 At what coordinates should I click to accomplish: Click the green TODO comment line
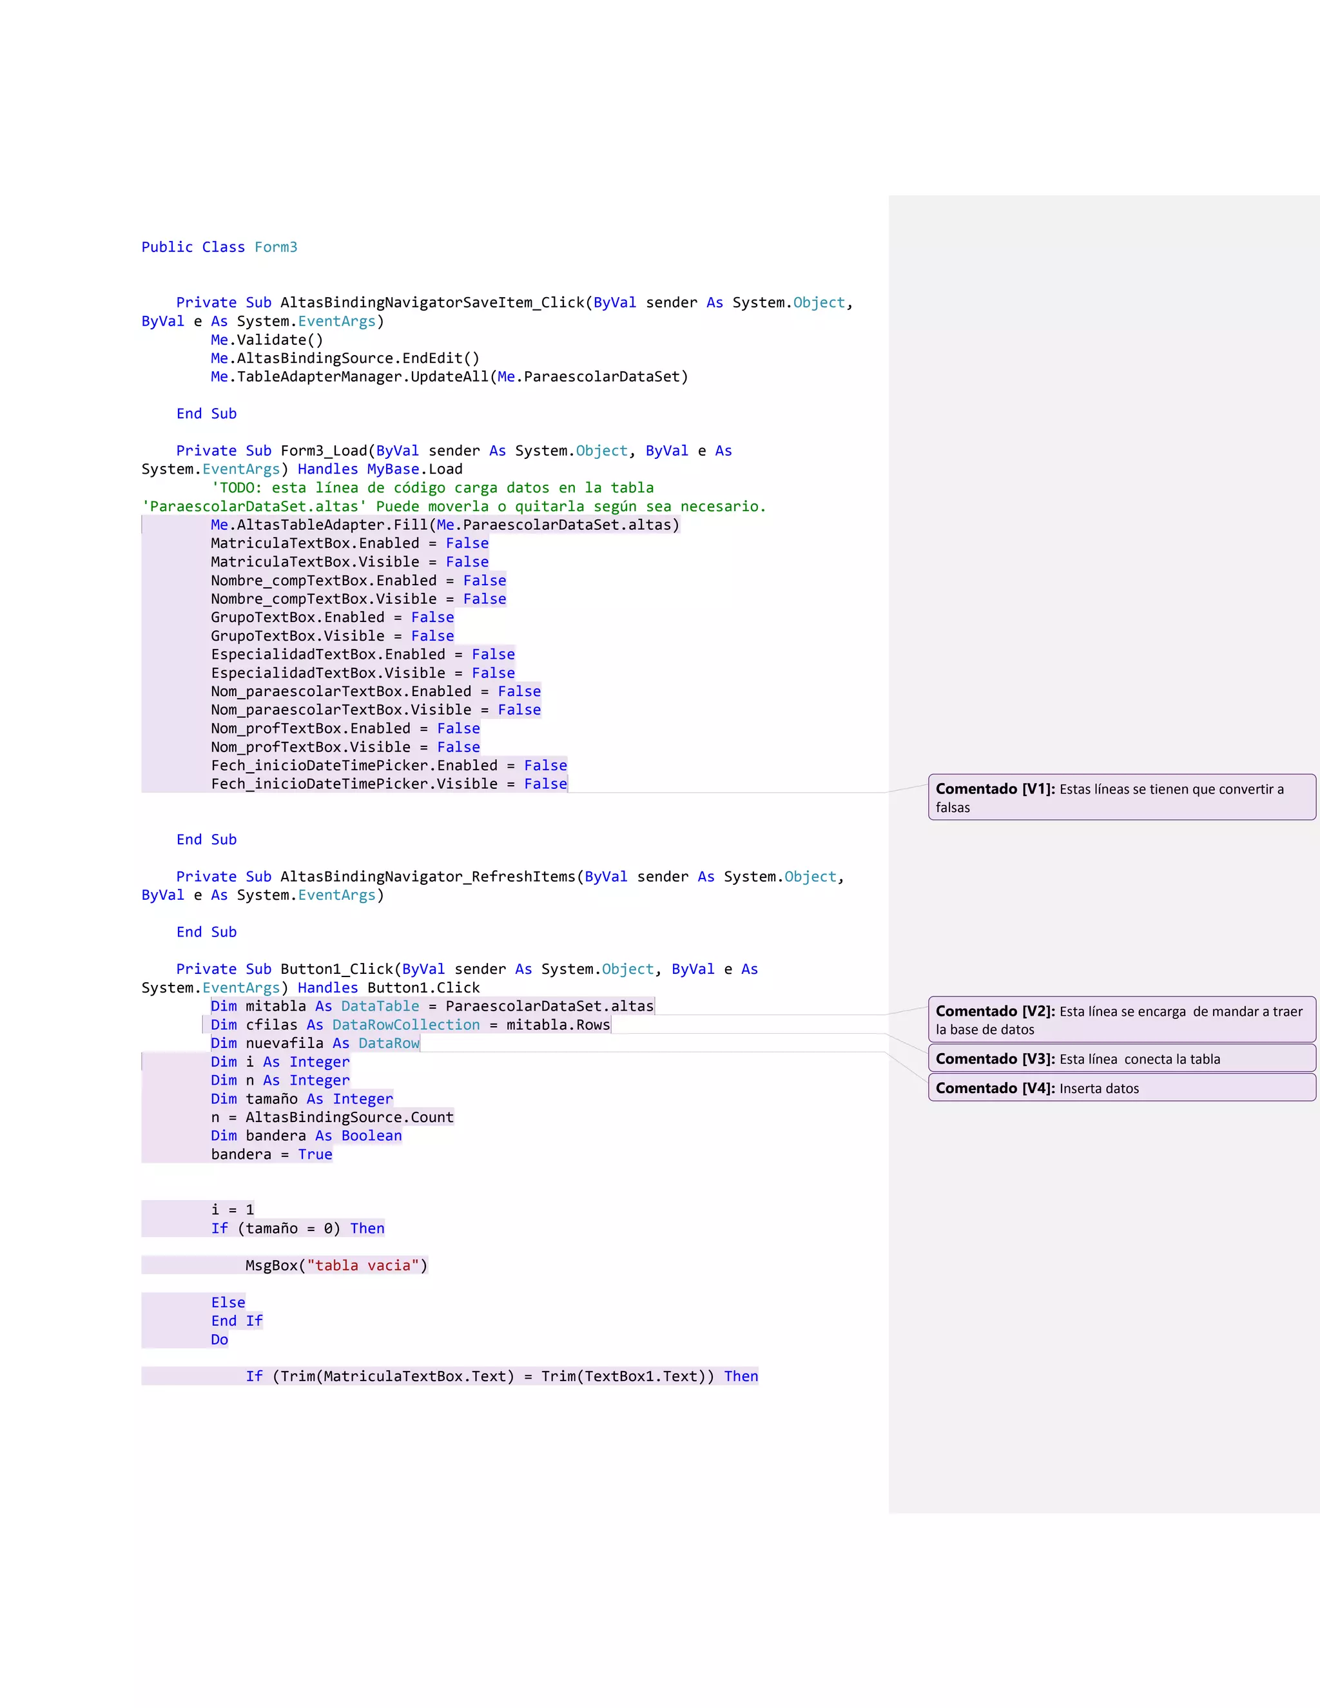432,488
